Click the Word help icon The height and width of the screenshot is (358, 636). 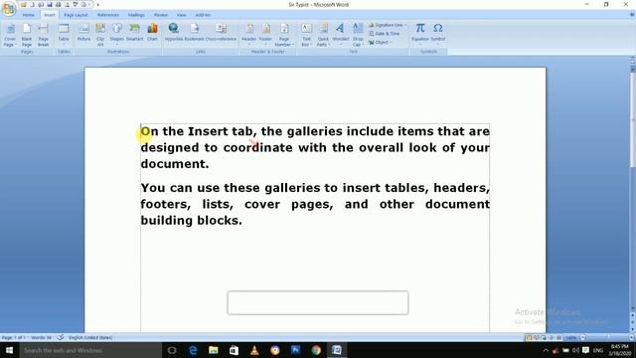click(632, 15)
